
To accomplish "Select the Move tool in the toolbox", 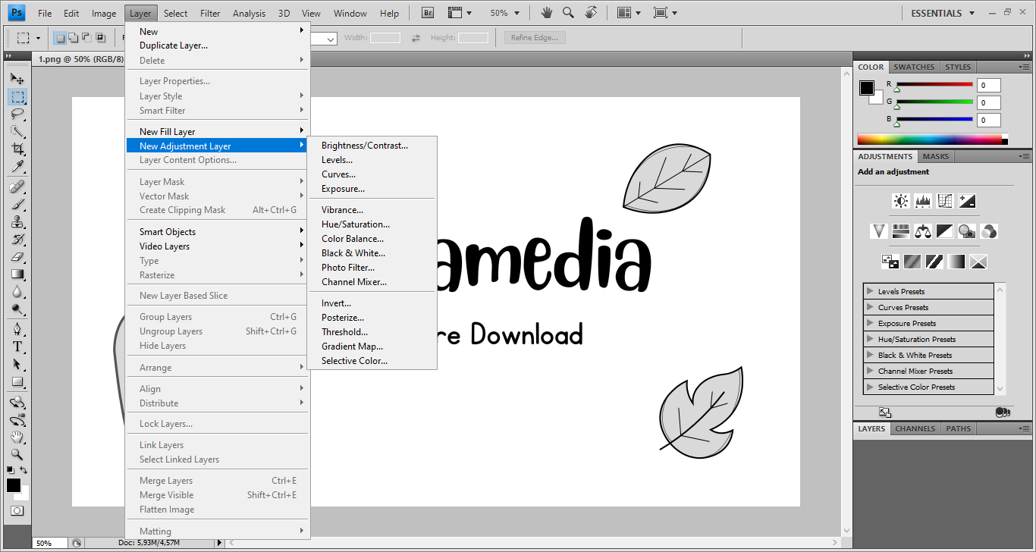I will point(17,79).
